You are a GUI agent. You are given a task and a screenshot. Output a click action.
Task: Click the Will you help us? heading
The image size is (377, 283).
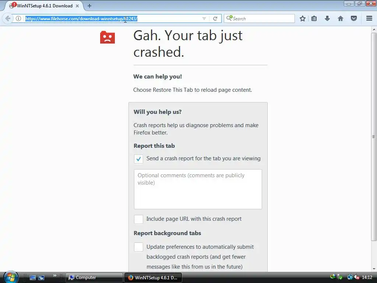(158, 112)
